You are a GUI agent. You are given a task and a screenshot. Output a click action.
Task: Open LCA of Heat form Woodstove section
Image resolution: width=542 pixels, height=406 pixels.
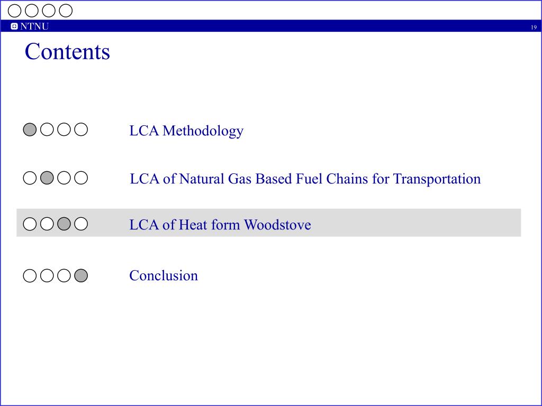click(220, 225)
